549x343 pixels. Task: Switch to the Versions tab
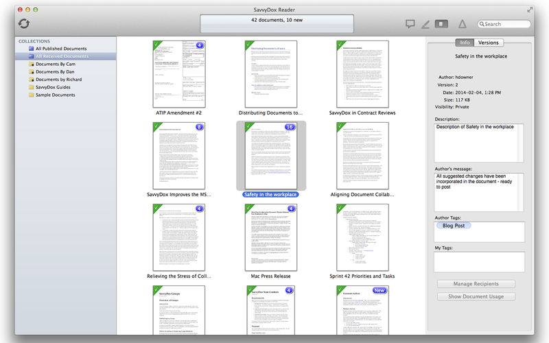[x=489, y=43]
